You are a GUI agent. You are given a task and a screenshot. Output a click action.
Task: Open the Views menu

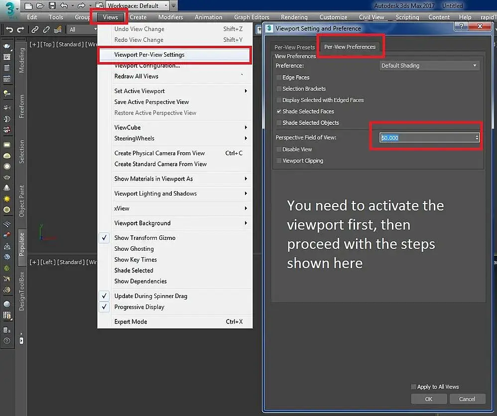click(110, 17)
